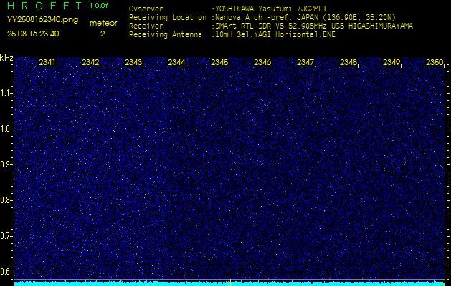Click the 2350 time marker

pos(435,62)
